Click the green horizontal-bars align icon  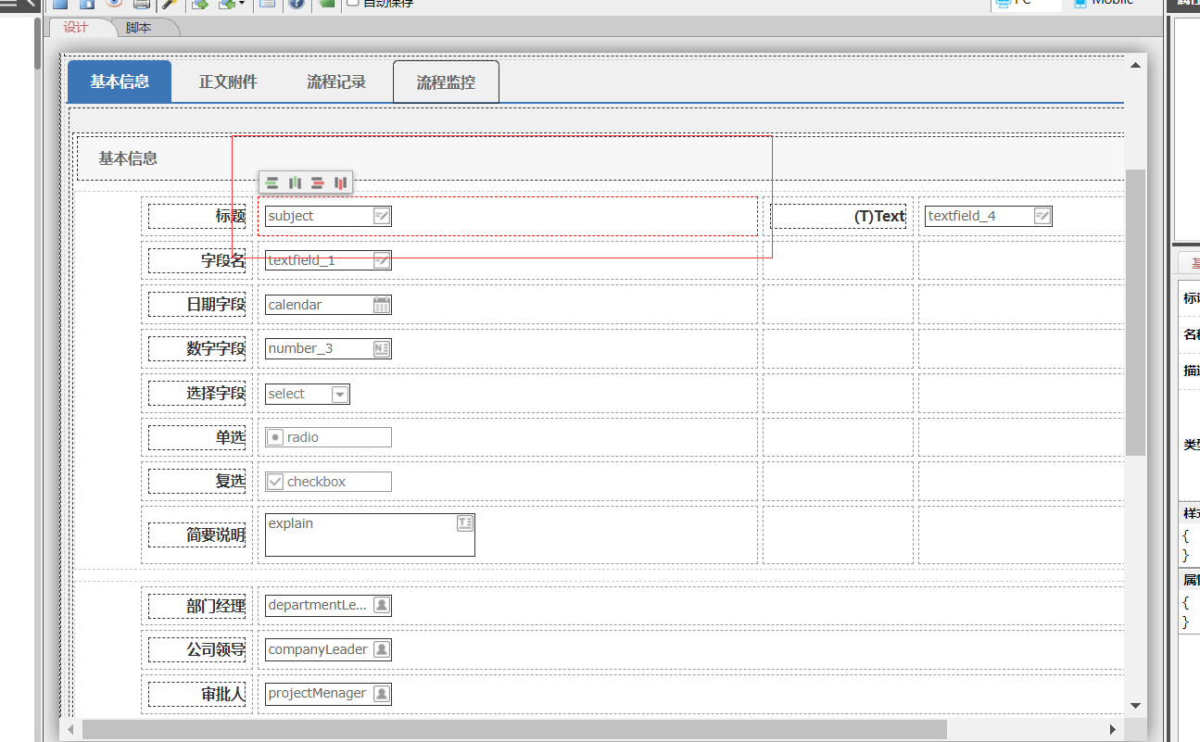[x=272, y=183]
